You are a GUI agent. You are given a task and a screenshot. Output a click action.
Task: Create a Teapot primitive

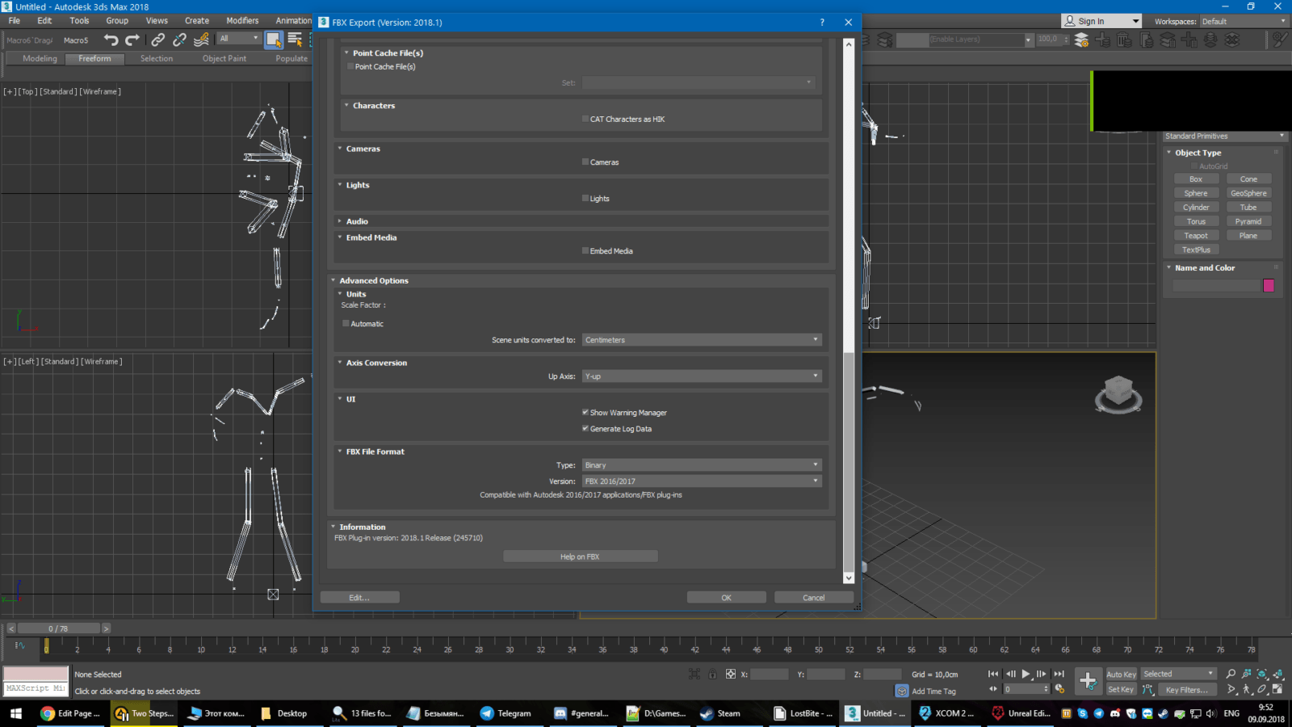click(x=1196, y=235)
